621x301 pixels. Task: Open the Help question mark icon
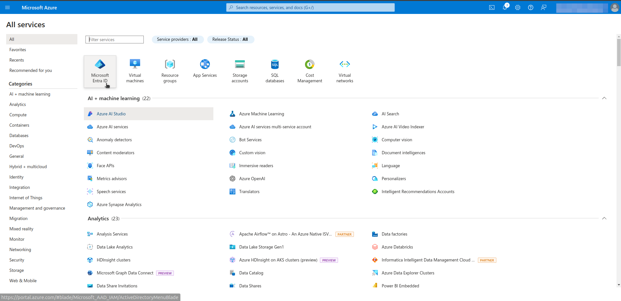click(x=531, y=7)
